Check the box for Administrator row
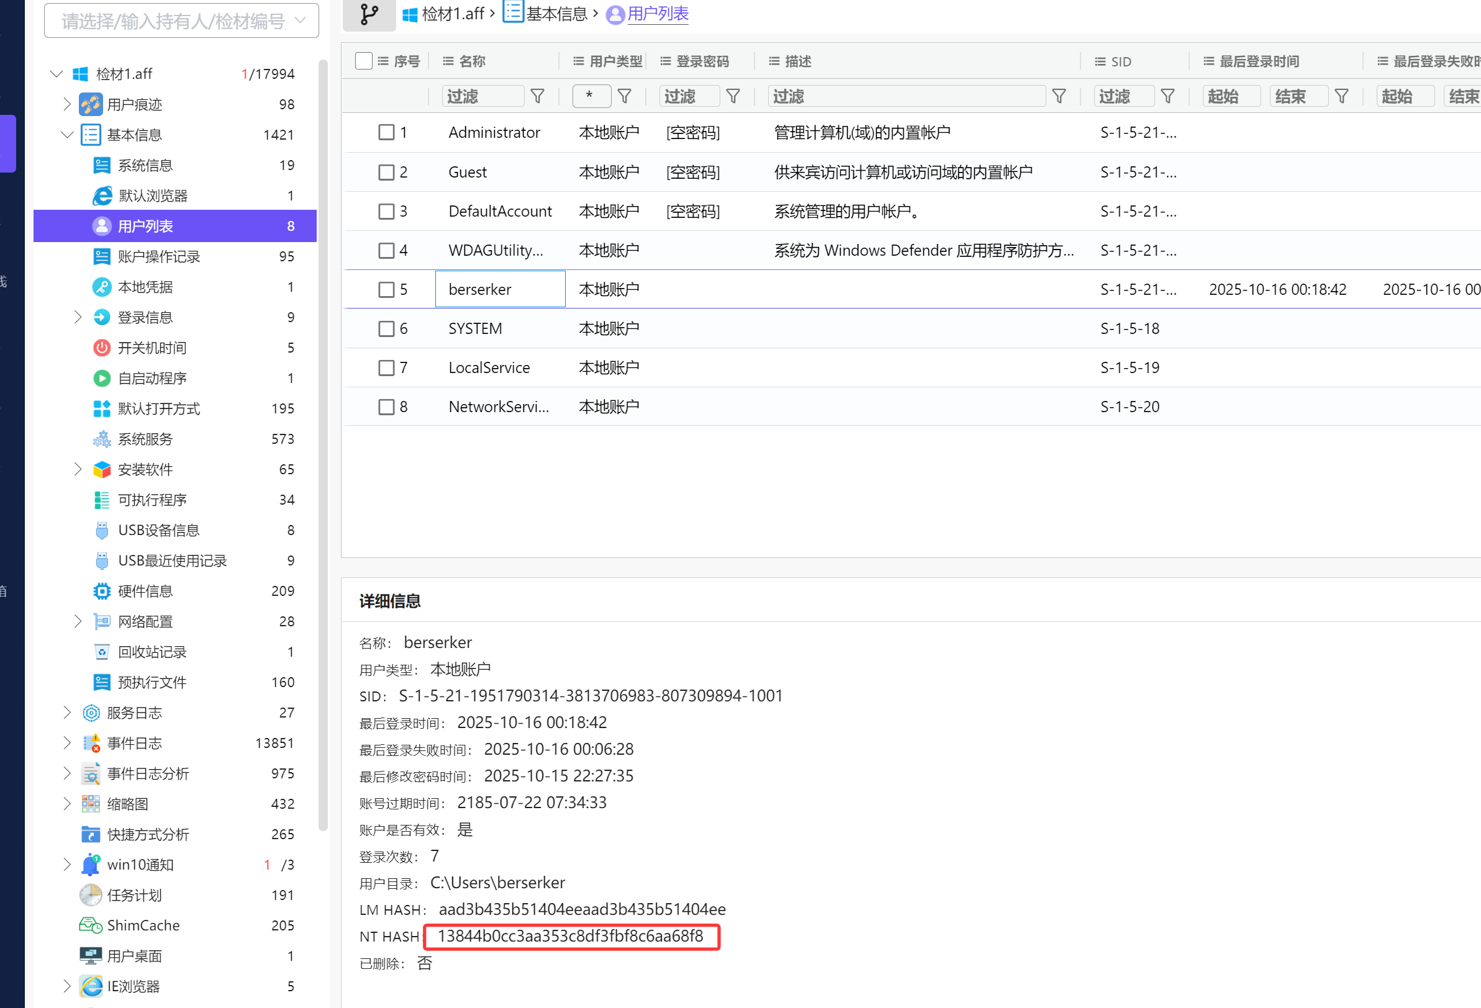 (386, 133)
